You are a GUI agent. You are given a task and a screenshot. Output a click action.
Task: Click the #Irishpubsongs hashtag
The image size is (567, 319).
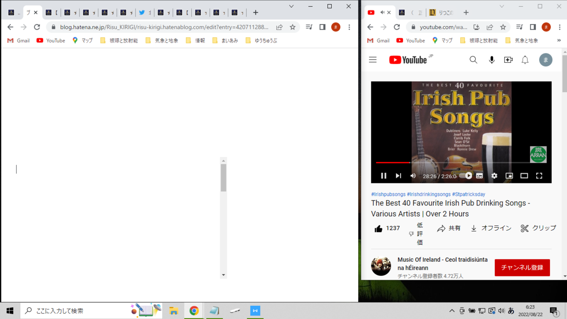[388, 194]
